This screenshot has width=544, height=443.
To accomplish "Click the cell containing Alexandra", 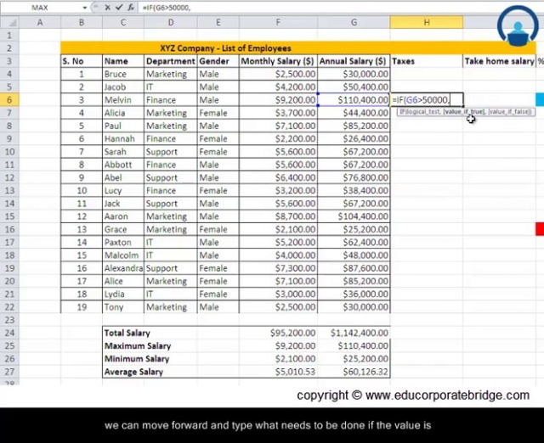I will (123, 268).
